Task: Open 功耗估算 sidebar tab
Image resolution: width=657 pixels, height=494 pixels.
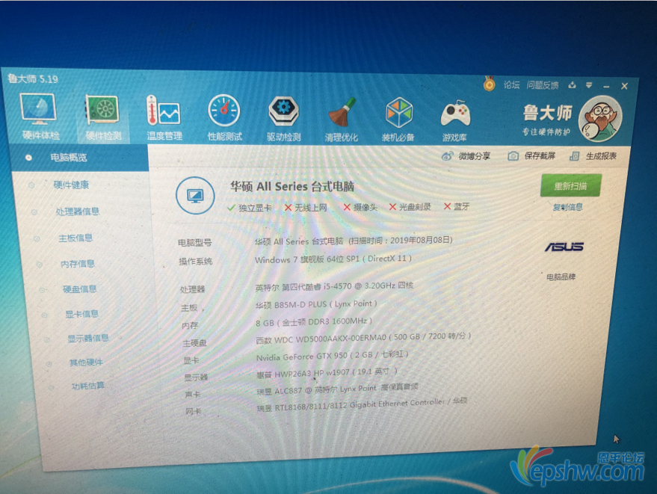Action: click(x=88, y=386)
